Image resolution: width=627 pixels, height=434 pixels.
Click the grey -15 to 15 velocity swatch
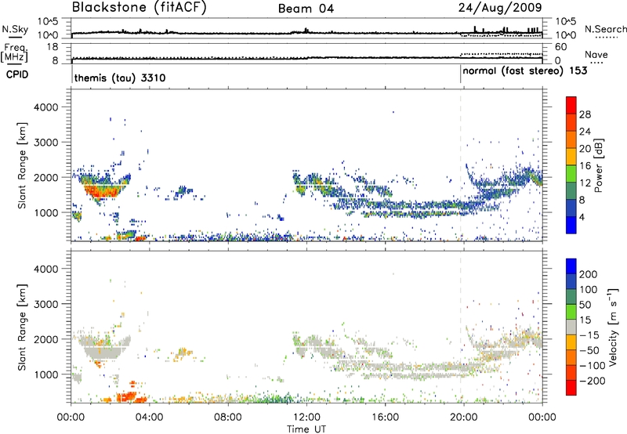click(x=571, y=327)
